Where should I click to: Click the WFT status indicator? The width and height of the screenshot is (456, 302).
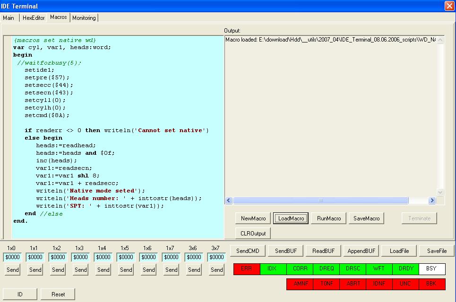[x=379, y=269]
